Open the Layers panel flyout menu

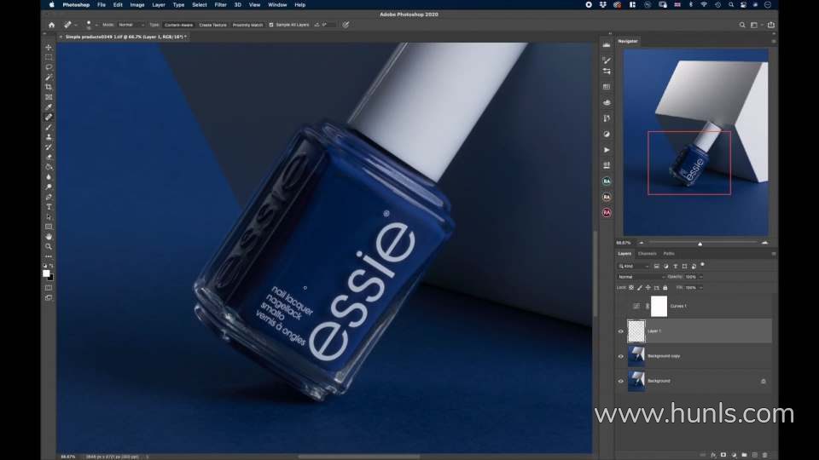coord(774,254)
